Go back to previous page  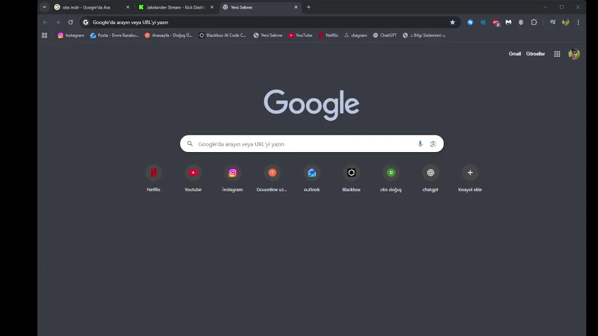[x=45, y=22]
